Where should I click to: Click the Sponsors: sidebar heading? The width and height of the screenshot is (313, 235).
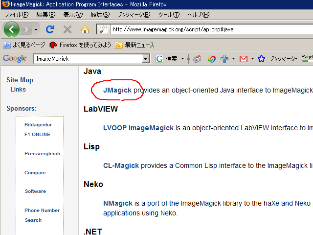[x=22, y=108]
